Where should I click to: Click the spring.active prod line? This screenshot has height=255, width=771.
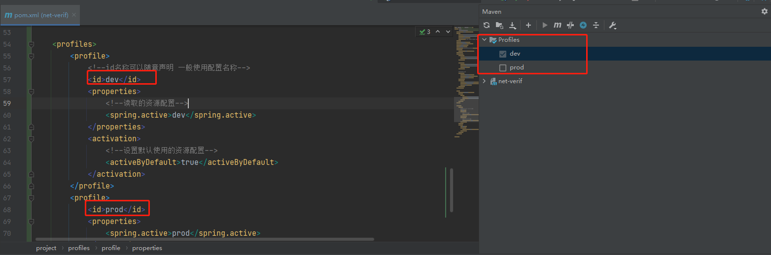pos(183,233)
